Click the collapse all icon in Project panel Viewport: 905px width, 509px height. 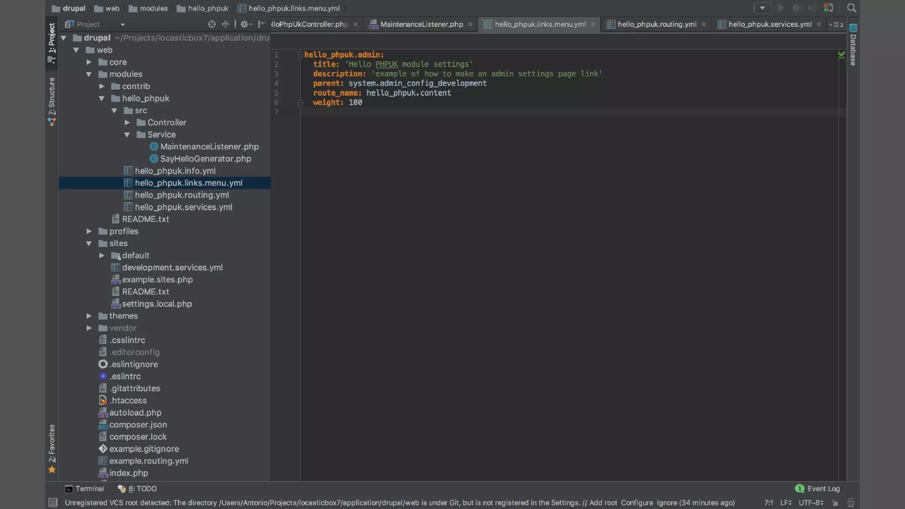(x=225, y=24)
